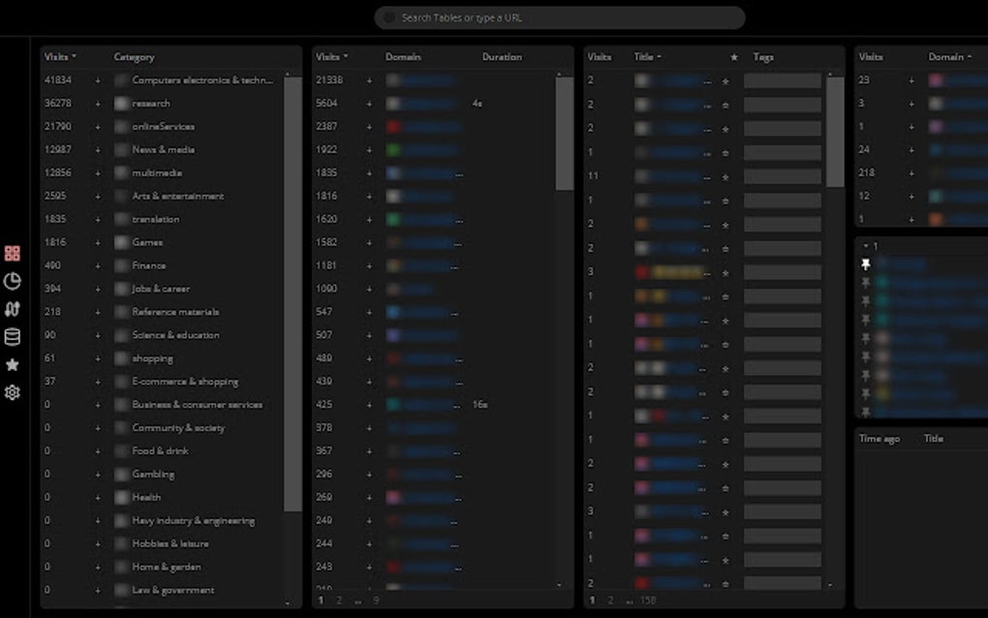Click the filters icon in the sidebar

click(13, 308)
